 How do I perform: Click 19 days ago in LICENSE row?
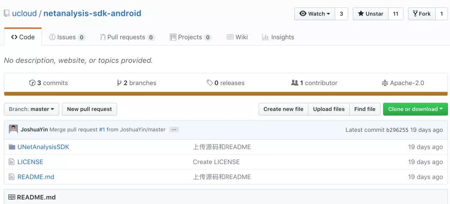point(425,162)
